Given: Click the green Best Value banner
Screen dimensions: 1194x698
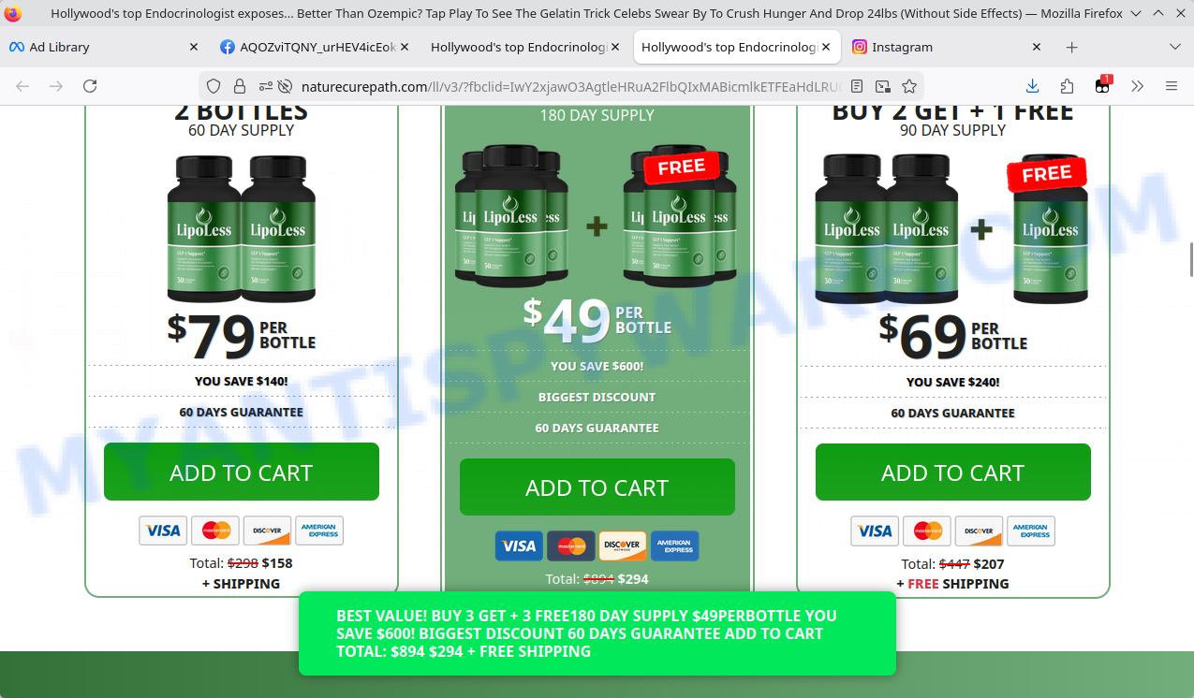Looking at the screenshot, I should tap(597, 633).
